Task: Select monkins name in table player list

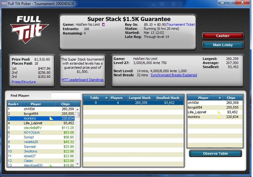Action: click(x=194, y=117)
